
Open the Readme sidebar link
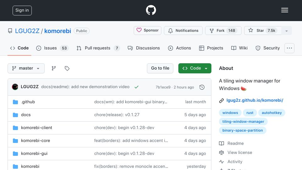[236, 144]
